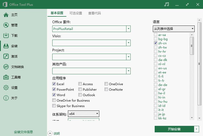The height and width of the screenshot is (136, 203).
Task: Click the 激活 key icon
Action: tap(6, 57)
